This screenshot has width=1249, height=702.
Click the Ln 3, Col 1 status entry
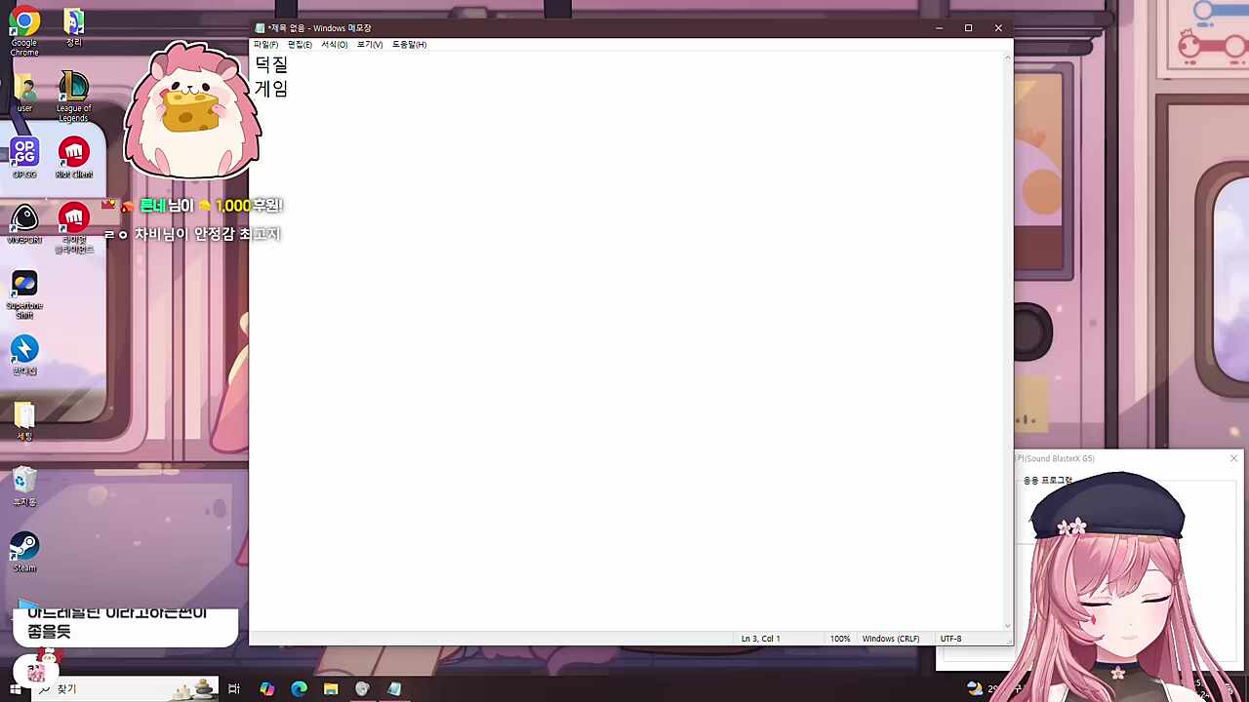click(x=760, y=639)
